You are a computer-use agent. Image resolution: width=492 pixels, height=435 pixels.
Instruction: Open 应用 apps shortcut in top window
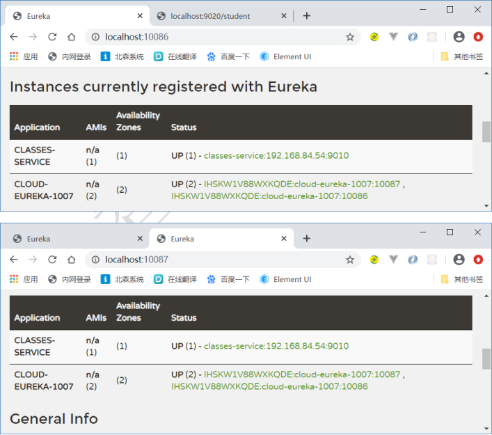[x=24, y=56]
